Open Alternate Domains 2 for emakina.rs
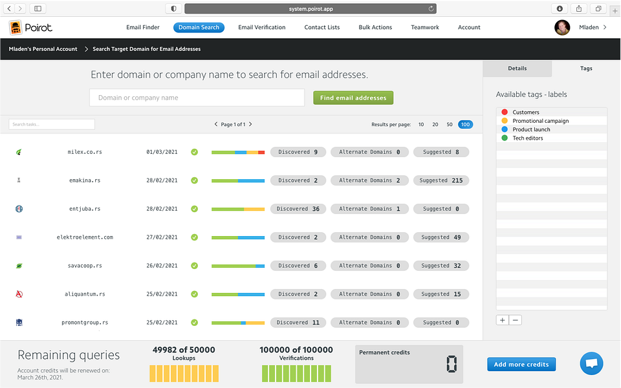This screenshot has height=388, width=621. tap(369, 180)
